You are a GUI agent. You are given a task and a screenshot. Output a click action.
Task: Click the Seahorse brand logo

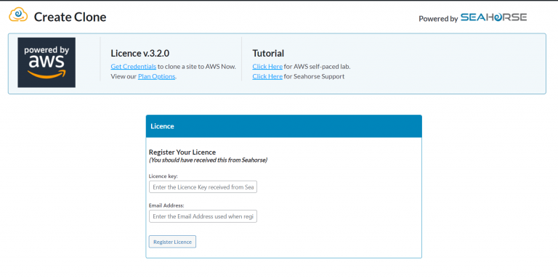point(493,17)
